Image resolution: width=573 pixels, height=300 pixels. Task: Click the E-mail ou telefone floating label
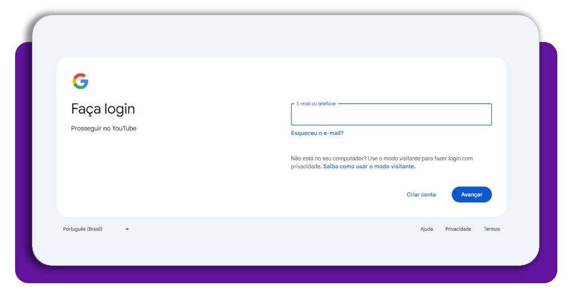[x=316, y=104]
